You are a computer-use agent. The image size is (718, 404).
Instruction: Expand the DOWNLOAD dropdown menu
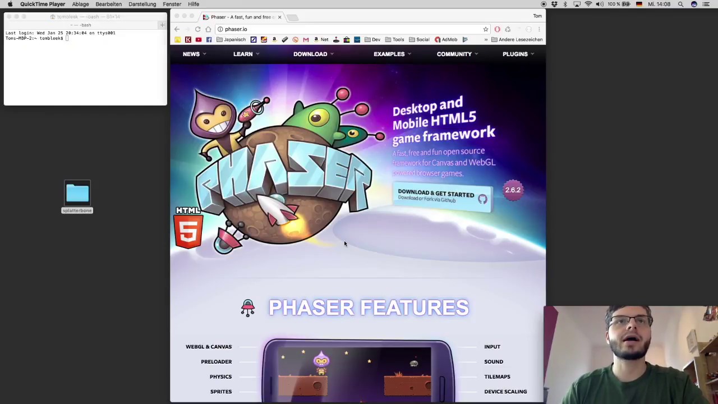(313, 54)
